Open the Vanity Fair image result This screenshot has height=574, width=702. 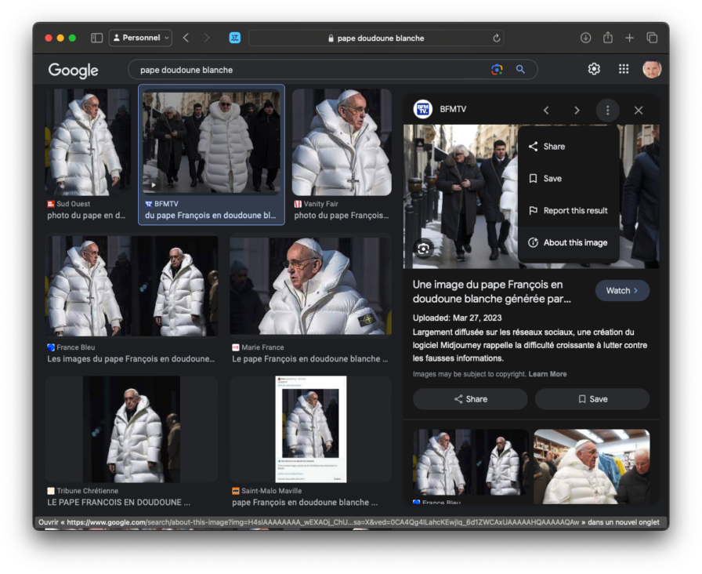click(342, 142)
